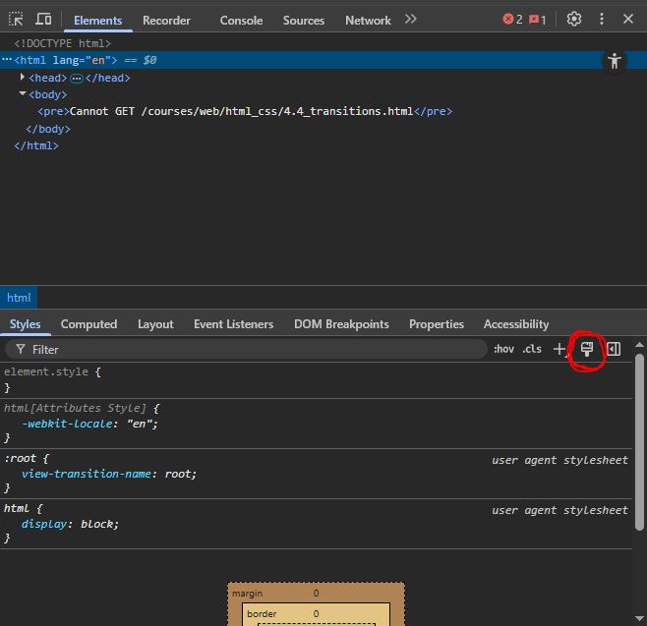Toggle the device toolbar icon
This screenshot has width=647, height=626.
[x=43, y=19]
